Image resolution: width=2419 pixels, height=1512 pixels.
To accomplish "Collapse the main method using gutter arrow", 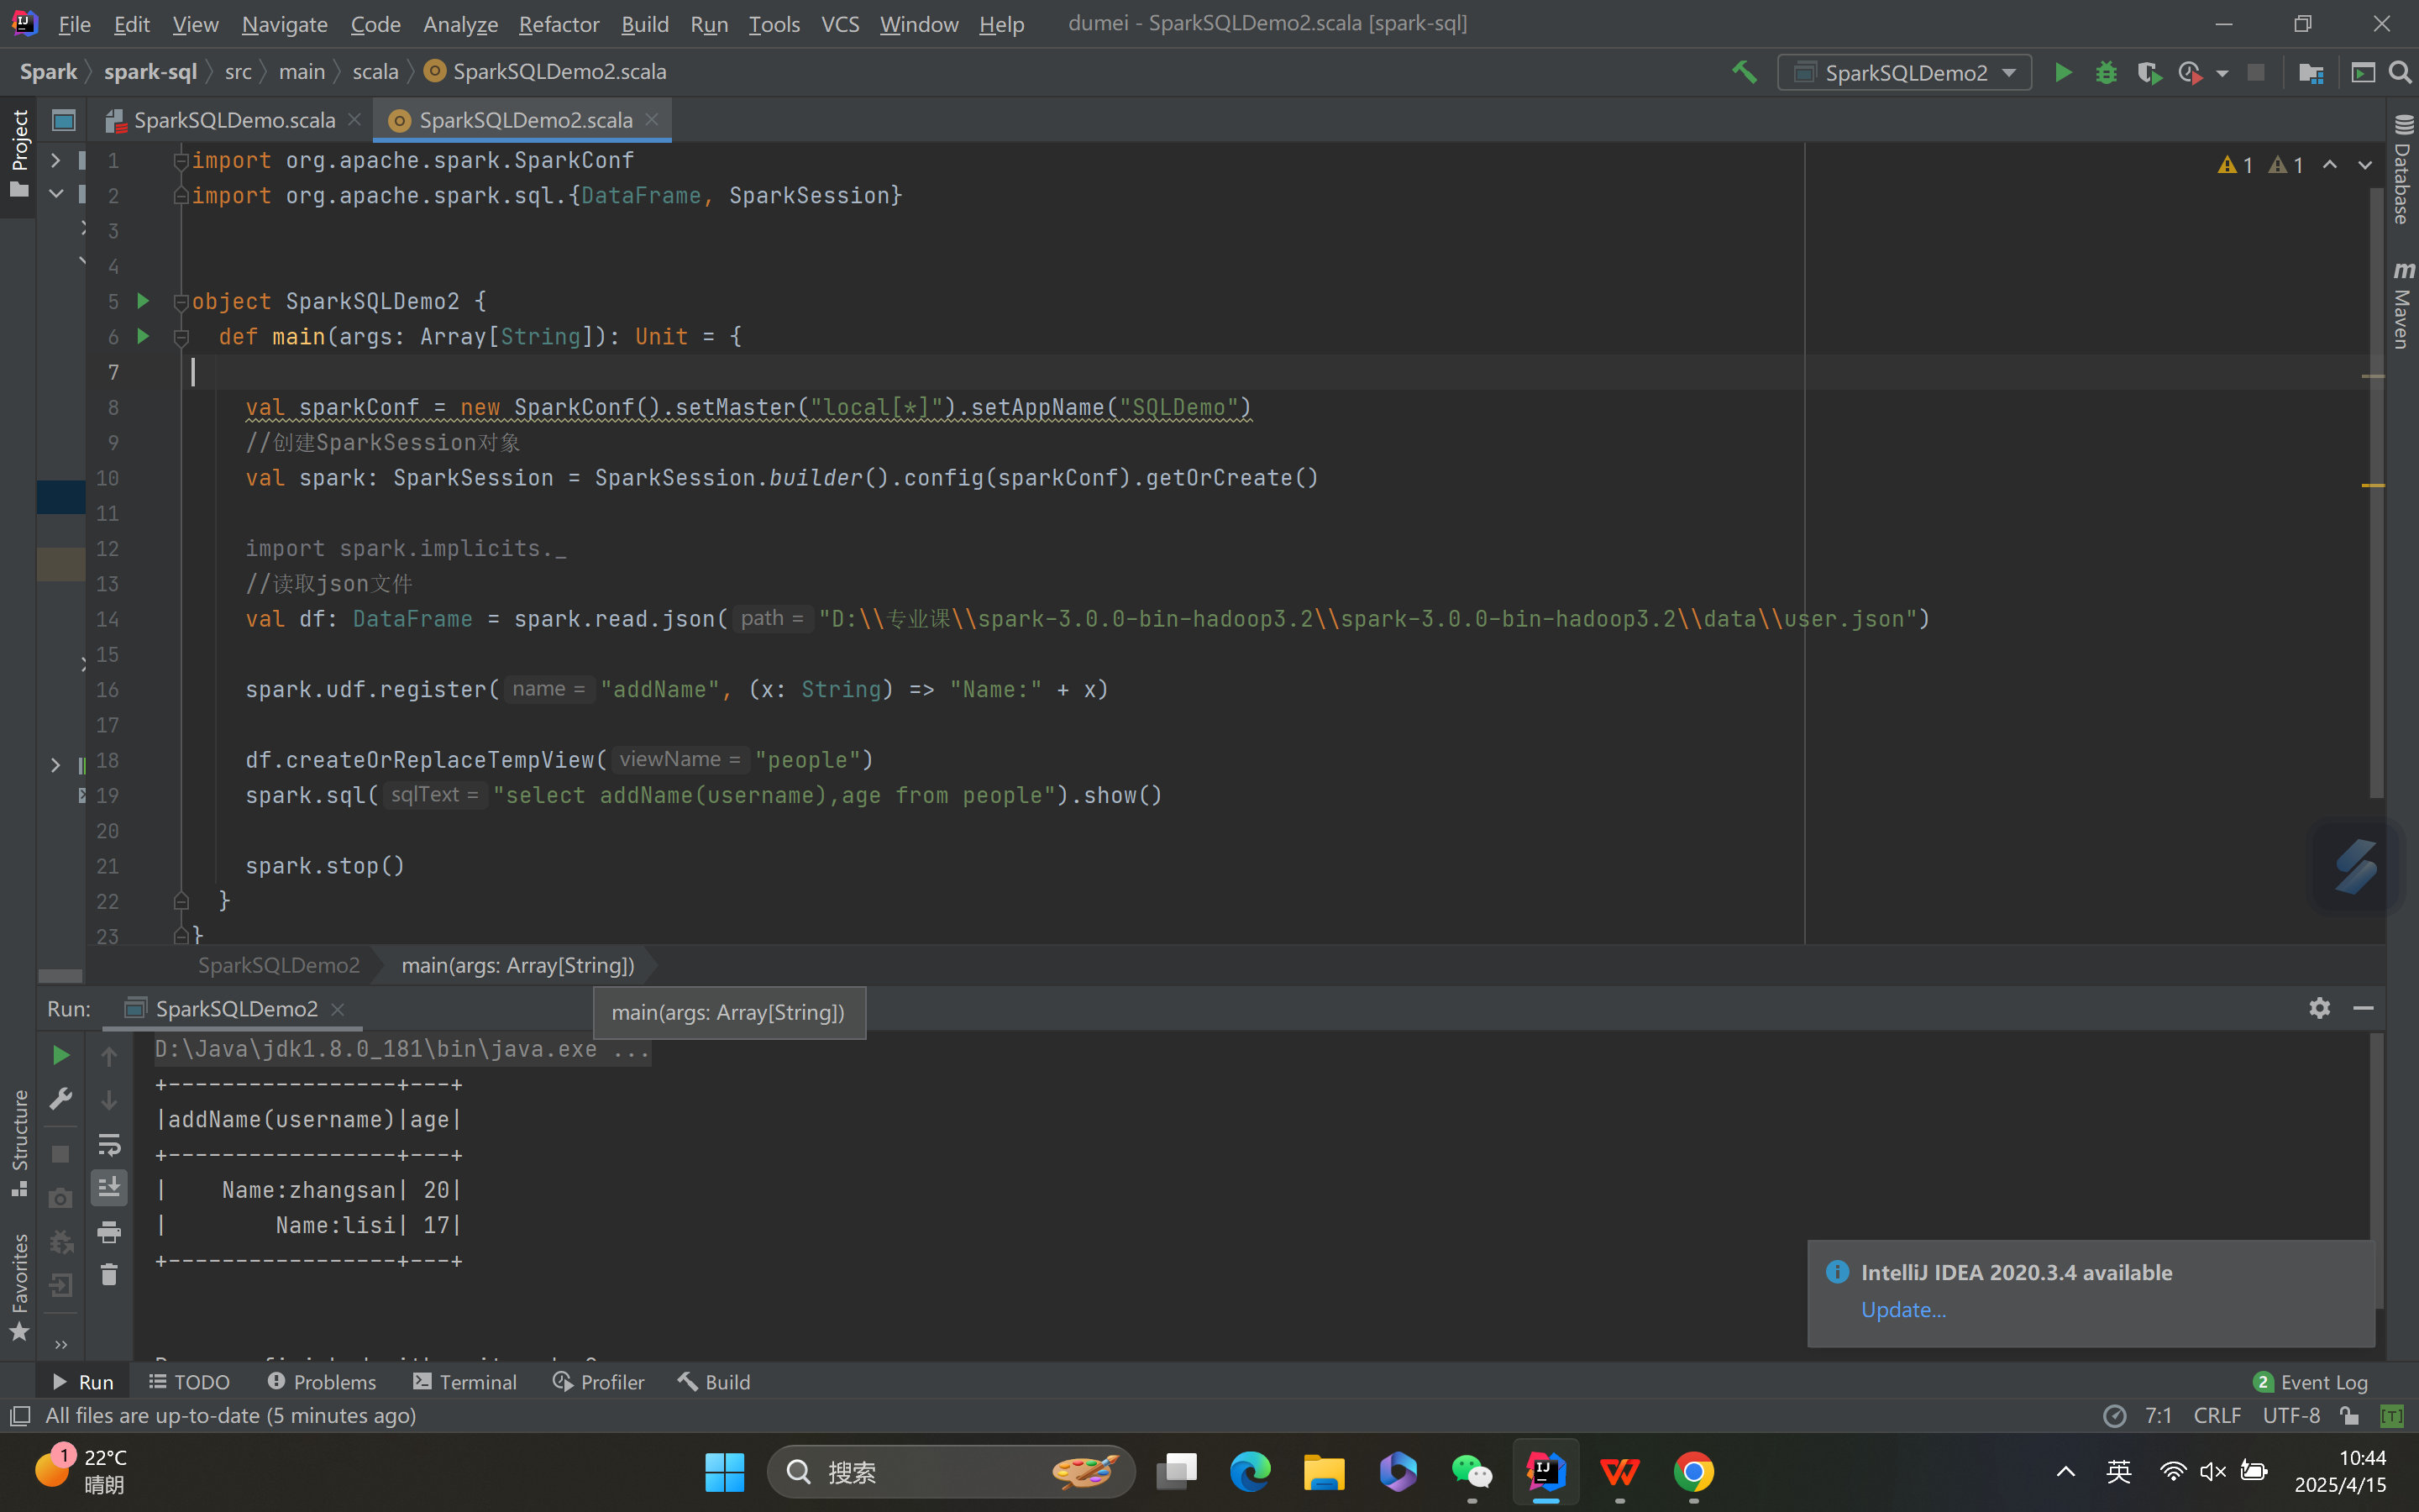I will click(x=182, y=337).
